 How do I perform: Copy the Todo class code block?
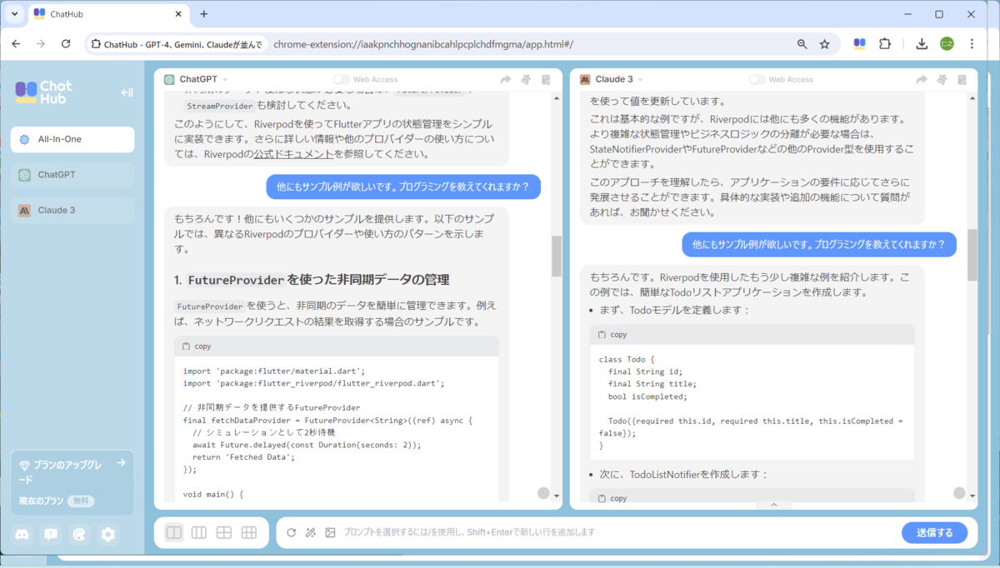pyautogui.click(x=612, y=334)
